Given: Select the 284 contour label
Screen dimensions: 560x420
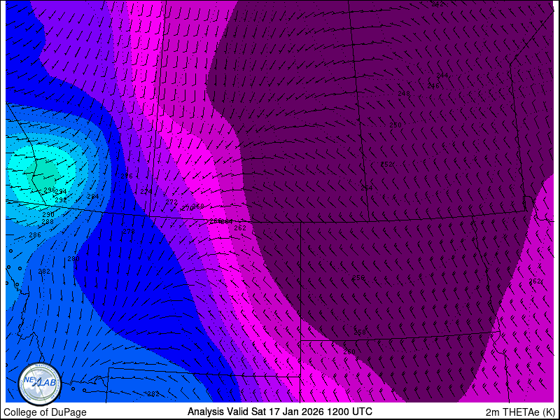Looking at the screenshot, I should pyautogui.click(x=93, y=197).
